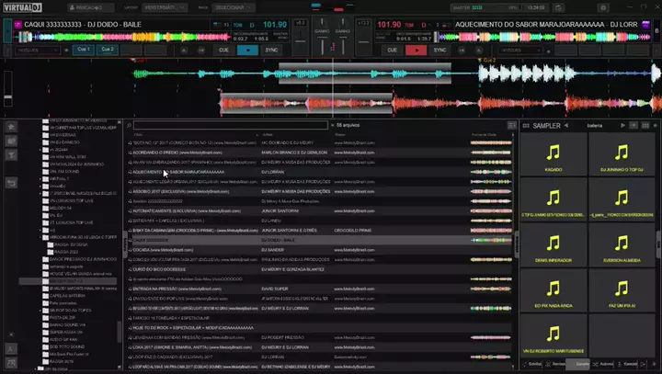Image resolution: width=662 pixels, height=374 pixels.
Task: Trigger Cue 2 hotcue on left deck
Action: (x=108, y=50)
